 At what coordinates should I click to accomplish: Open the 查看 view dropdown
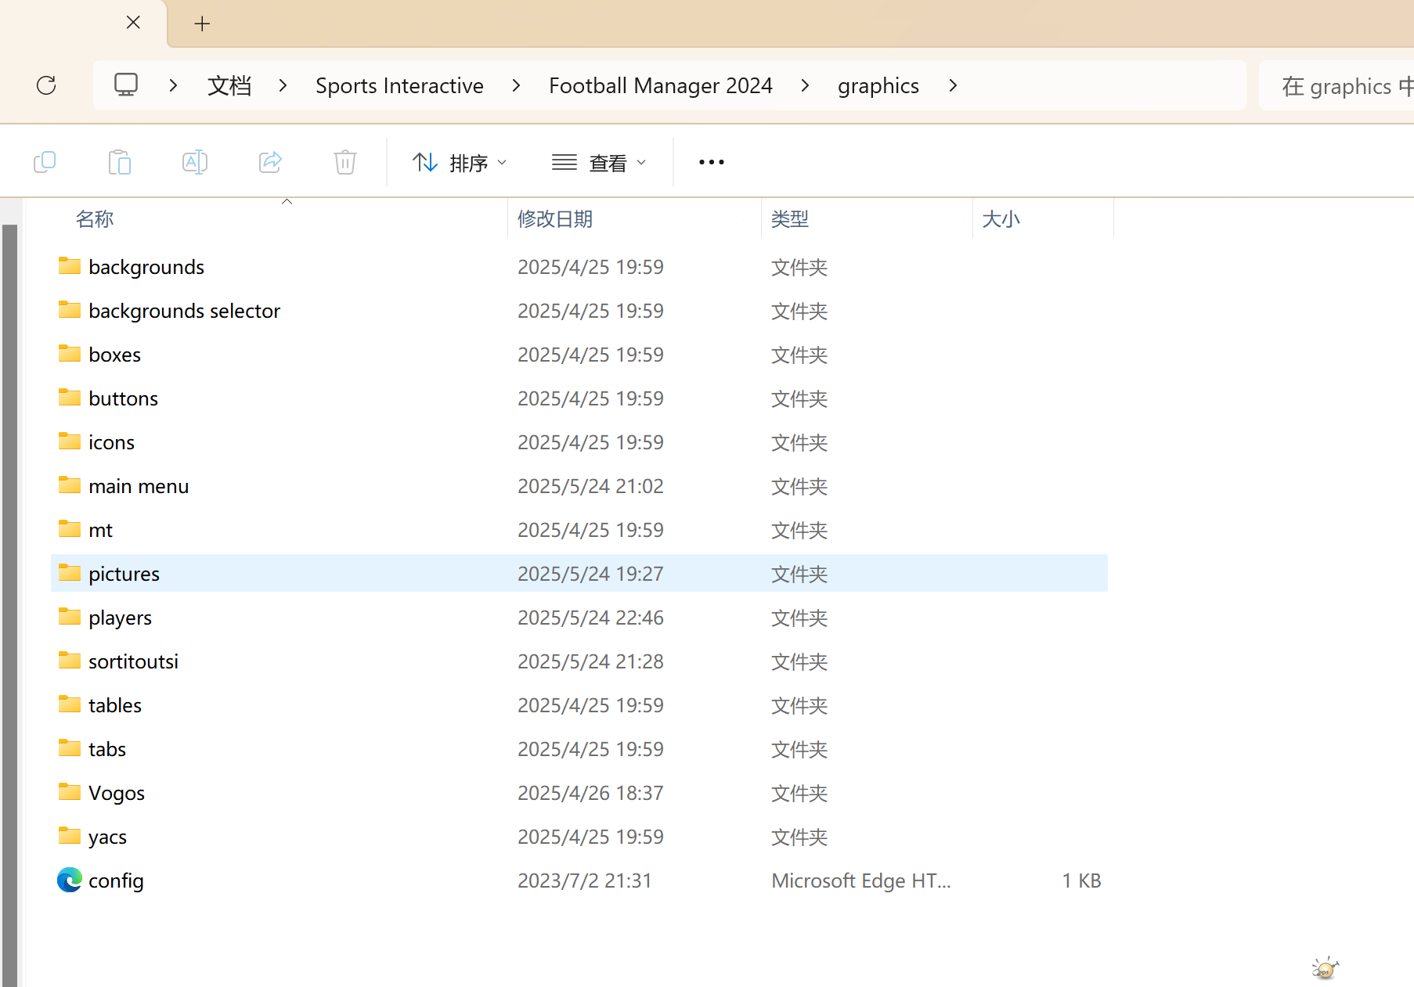click(x=599, y=163)
